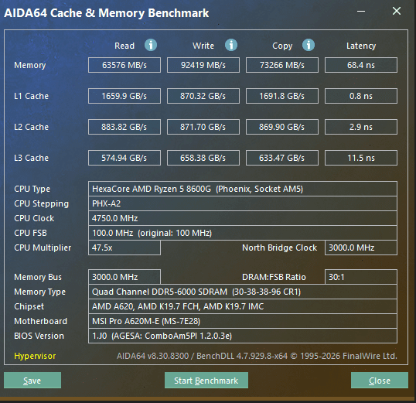Minimize the AIDA64 benchmark window
This screenshot has width=416, height=403.
click(361, 11)
